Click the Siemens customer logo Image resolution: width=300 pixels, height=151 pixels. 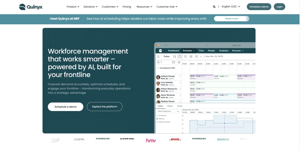click(x=223, y=140)
